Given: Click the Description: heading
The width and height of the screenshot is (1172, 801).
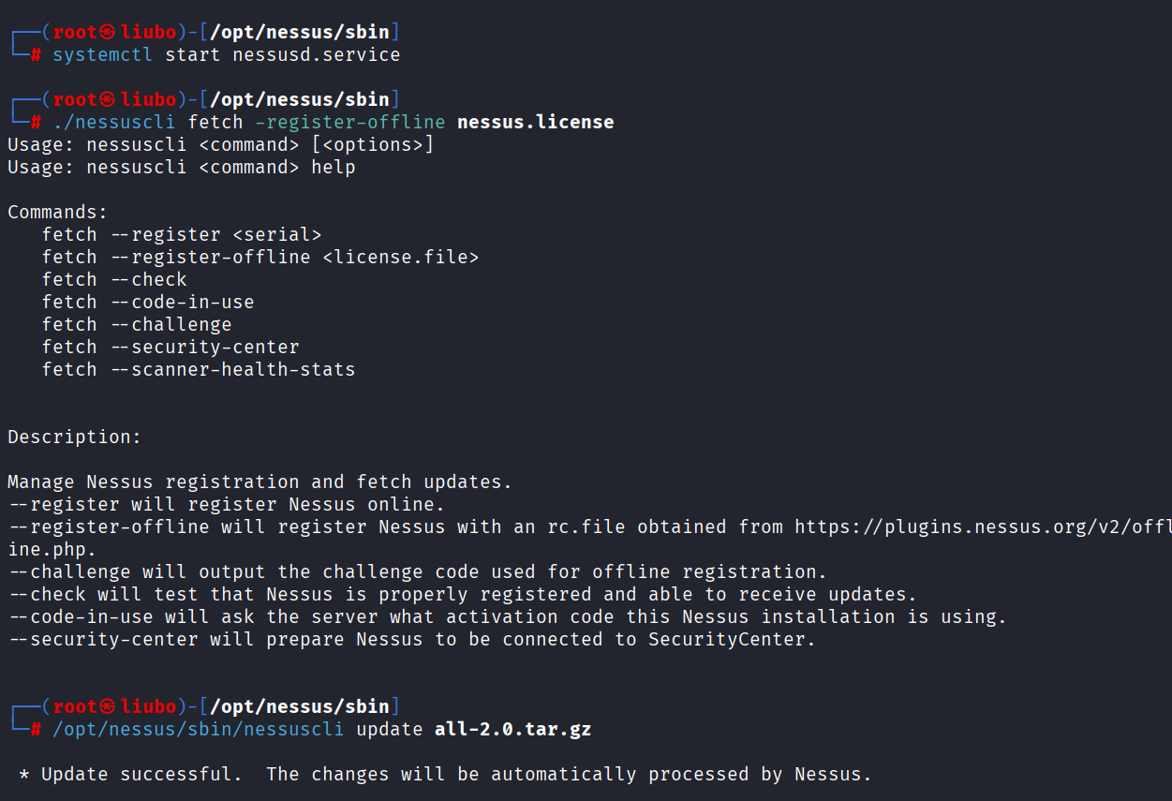Looking at the screenshot, I should (x=75, y=438).
